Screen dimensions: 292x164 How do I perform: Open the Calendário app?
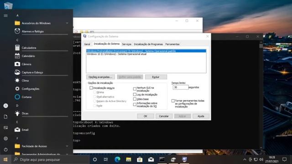click(x=42, y=56)
